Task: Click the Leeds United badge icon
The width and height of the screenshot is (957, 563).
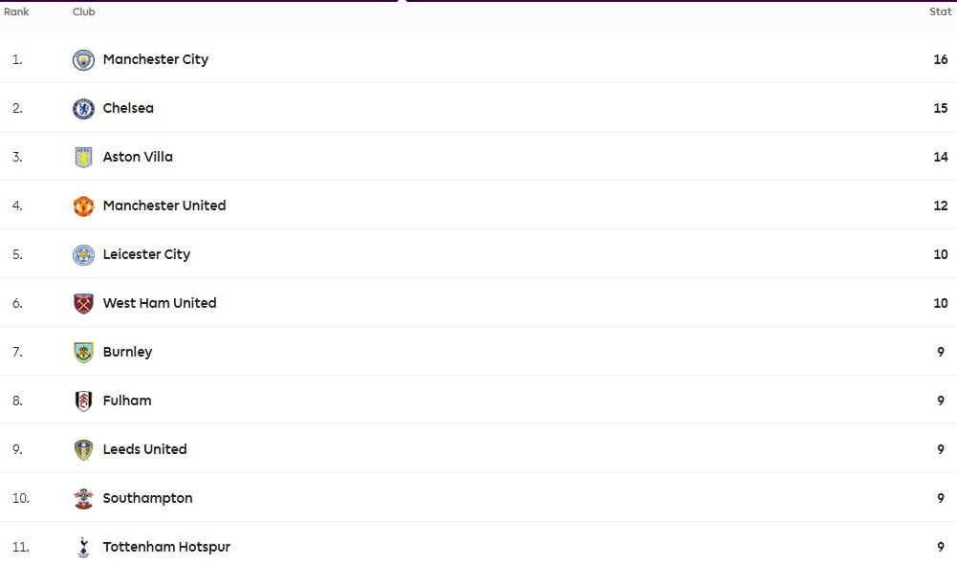Action: point(83,450)
